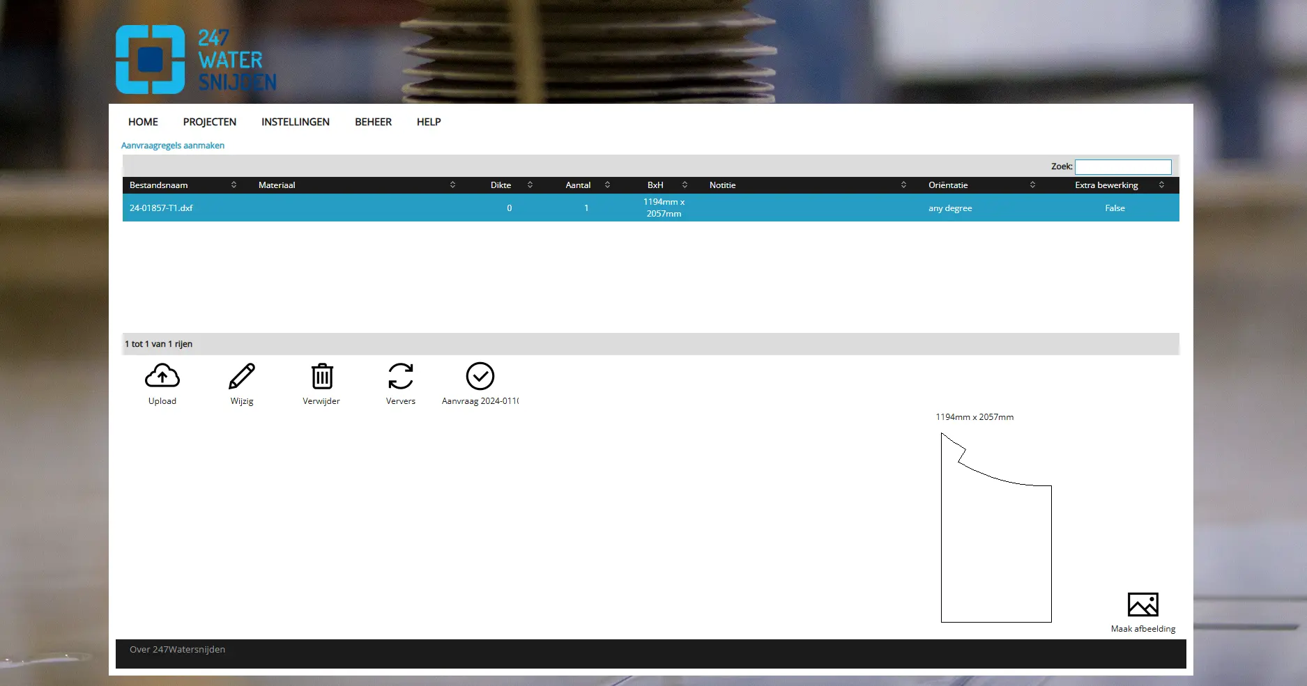Sort table by Extra bewerking column arrows
Viewport: 1307px width, 686px height.
1161,185
